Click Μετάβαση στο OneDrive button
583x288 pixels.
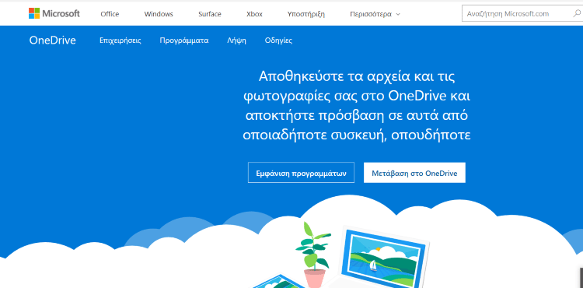tap(414, 173)
